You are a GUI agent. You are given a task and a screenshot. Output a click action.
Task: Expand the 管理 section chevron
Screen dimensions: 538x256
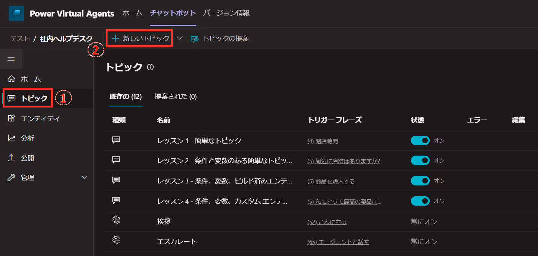click(x=84, y=177)
